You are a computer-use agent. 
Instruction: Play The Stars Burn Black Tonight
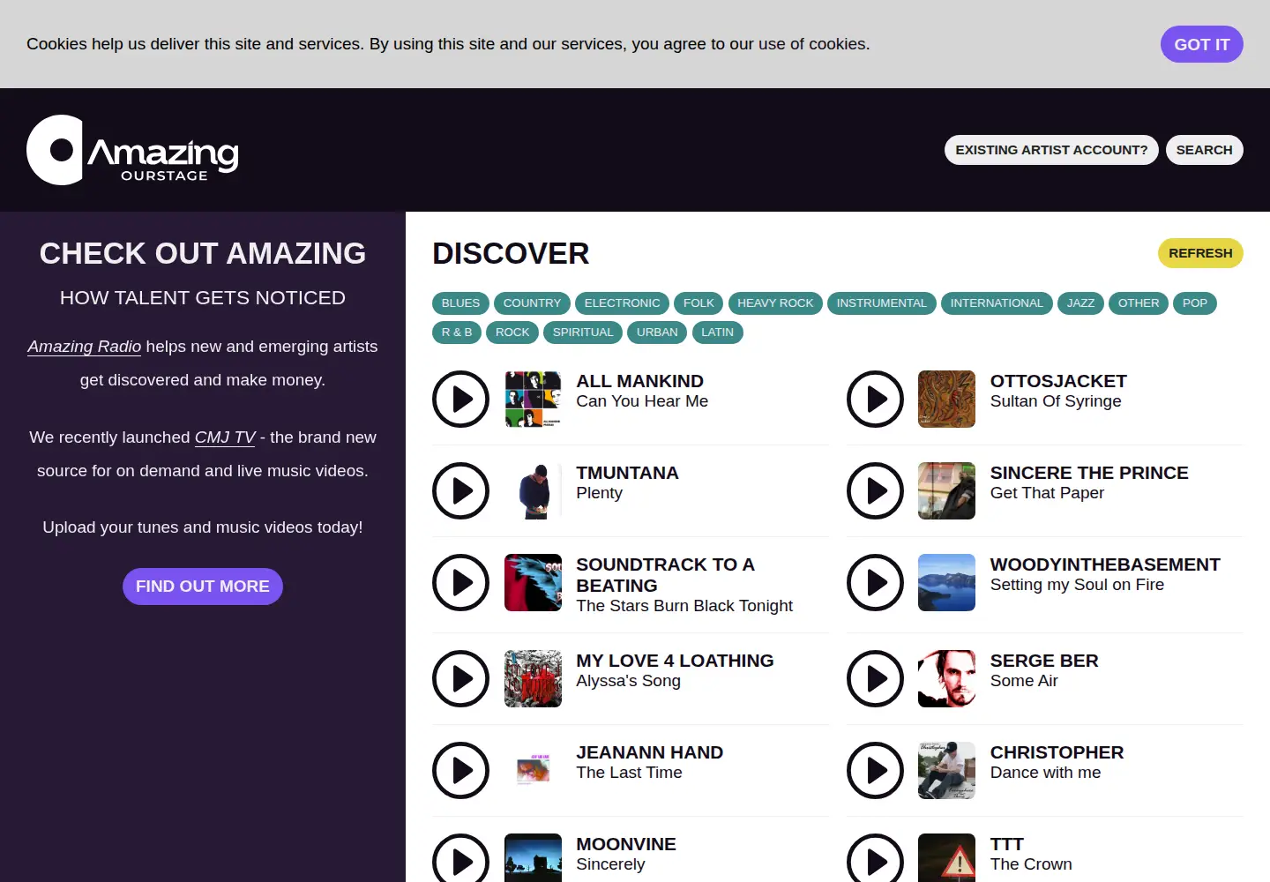tap(460, 582)
